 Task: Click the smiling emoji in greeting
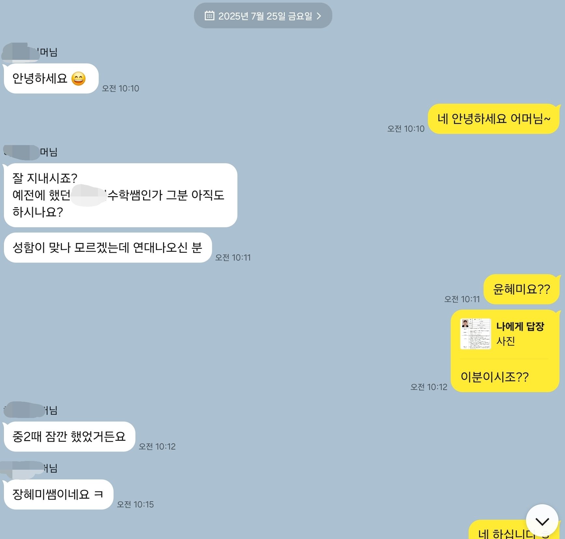(78, 79)
